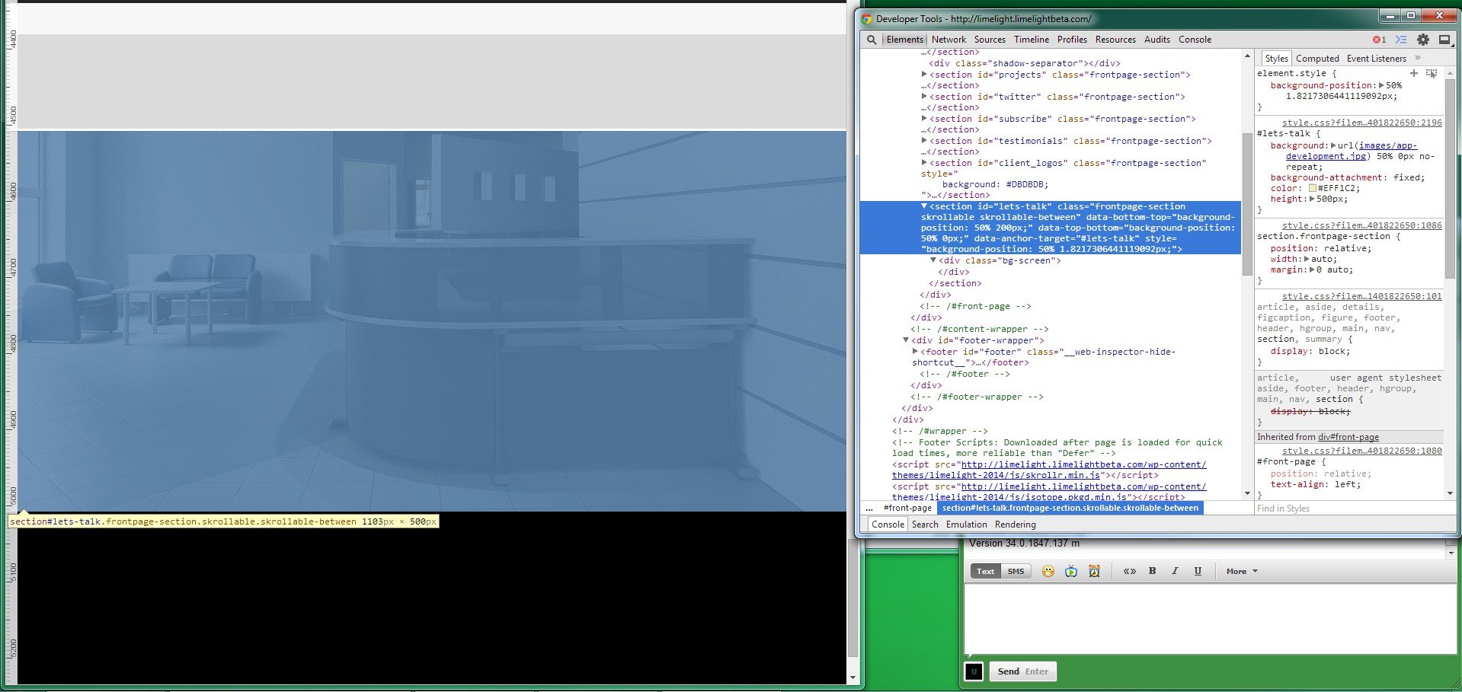Collapse the lets-talk section node
1462x692 pixels.
924,206
